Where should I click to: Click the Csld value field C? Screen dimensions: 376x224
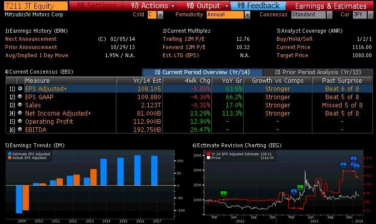click(152, 15)
